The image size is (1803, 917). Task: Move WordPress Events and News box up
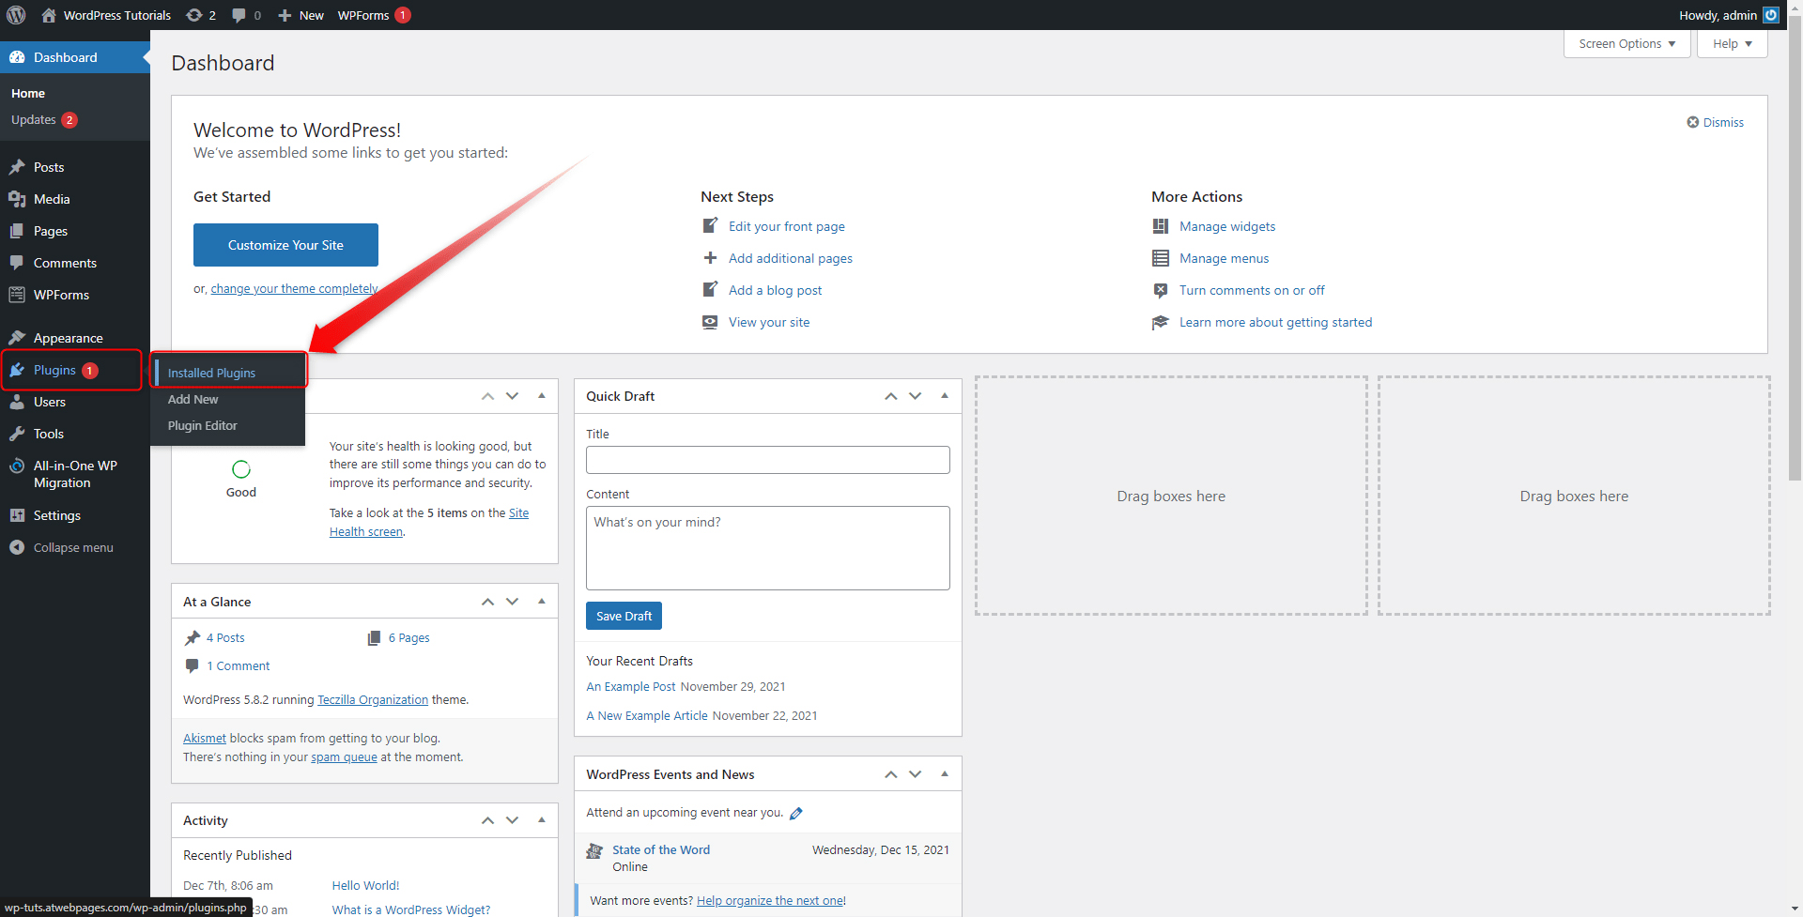tap(891, 774)
